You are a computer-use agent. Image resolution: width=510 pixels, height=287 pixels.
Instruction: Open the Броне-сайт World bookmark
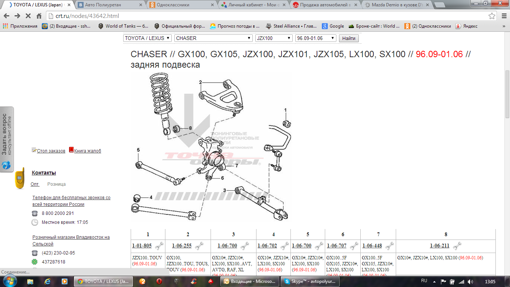(374, 26)
